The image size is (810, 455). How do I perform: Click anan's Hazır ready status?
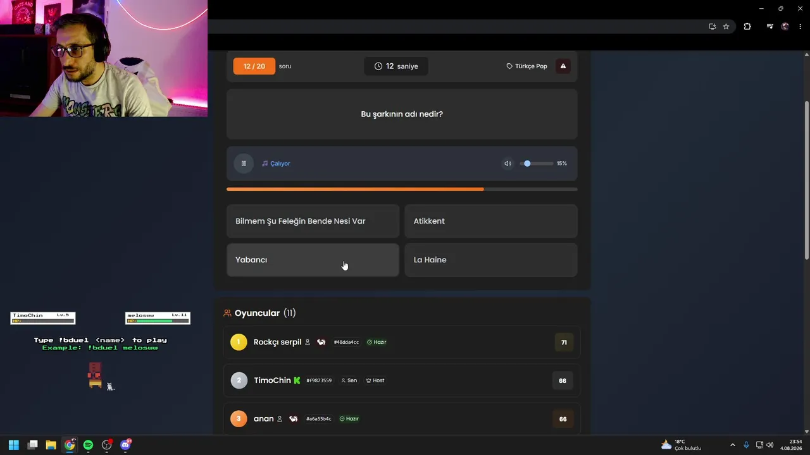coord(349,419)
